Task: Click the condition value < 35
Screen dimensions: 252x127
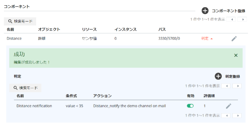Action: [75, 106]
